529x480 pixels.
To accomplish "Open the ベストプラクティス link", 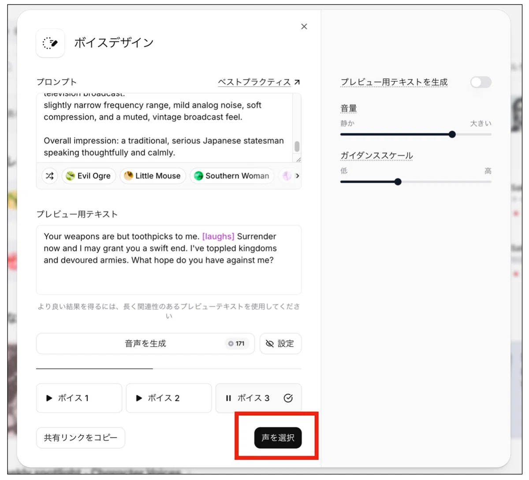I will (x=254, y=82).
